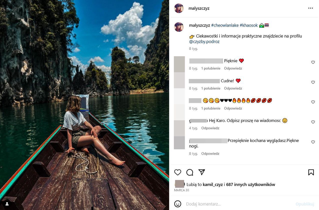
Task: Open the comment bubble icon
Action: pyautogui.click(x=190, y=172)
